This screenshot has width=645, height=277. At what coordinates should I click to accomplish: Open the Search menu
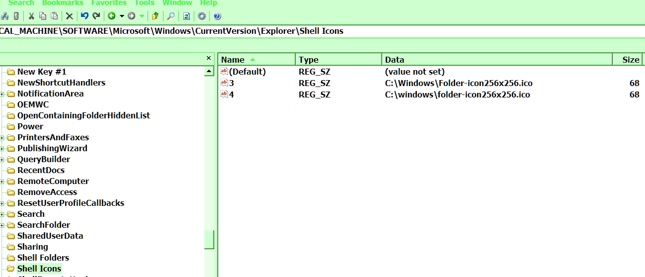(x=21, y=3)
